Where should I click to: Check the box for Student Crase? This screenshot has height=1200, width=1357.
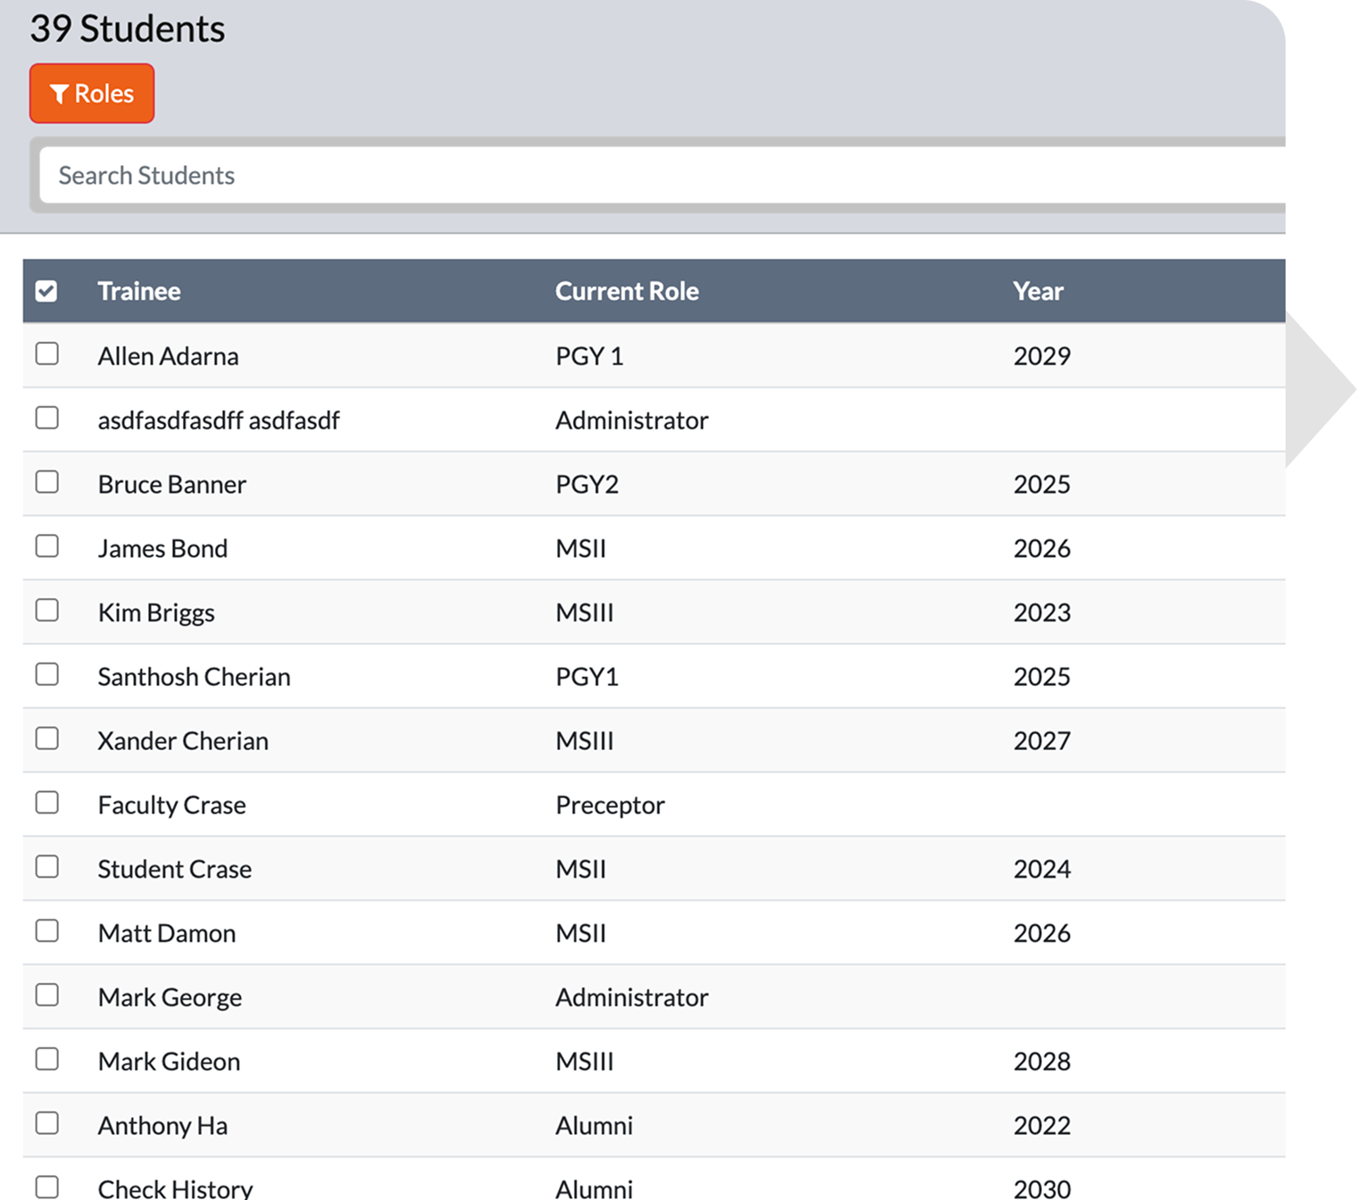(47, 867)
